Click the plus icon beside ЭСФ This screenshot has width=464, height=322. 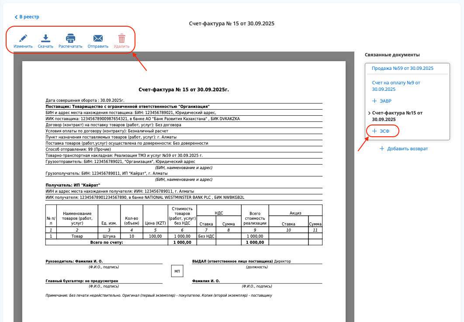[x=374, y=131]
